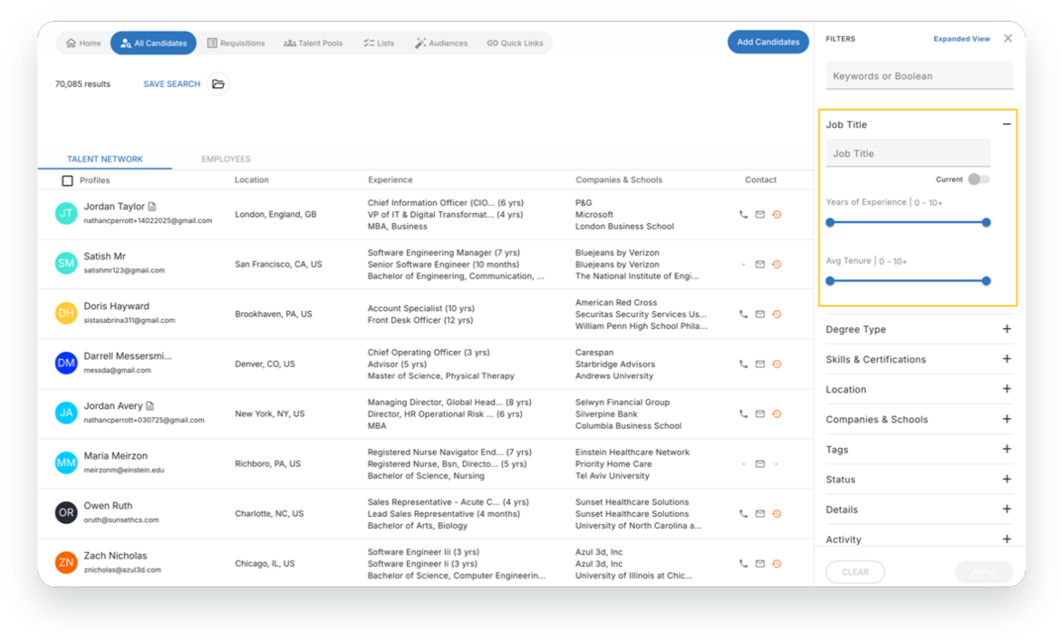Click the Save Search link
This screenshot has width=1062, height=642.
tap(171, 84)
